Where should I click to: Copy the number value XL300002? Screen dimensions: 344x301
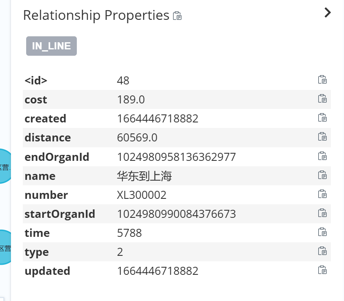coord(322,194)
